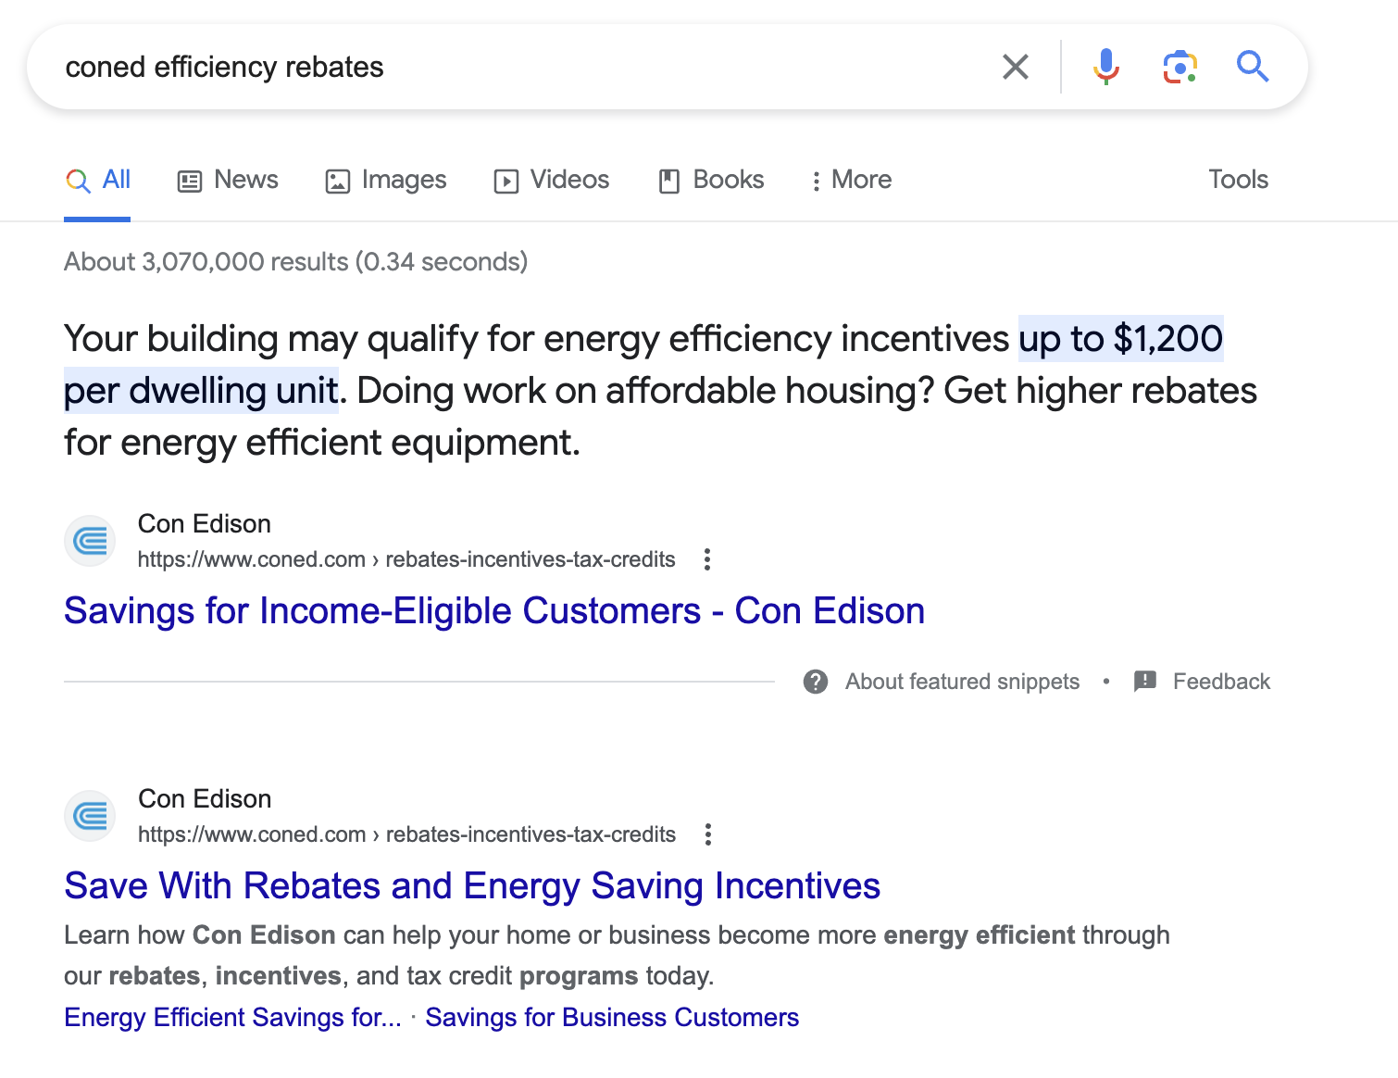
Task: Click the Feedback flag icon
Action: pyautogui.click(x=1145, y=682)
